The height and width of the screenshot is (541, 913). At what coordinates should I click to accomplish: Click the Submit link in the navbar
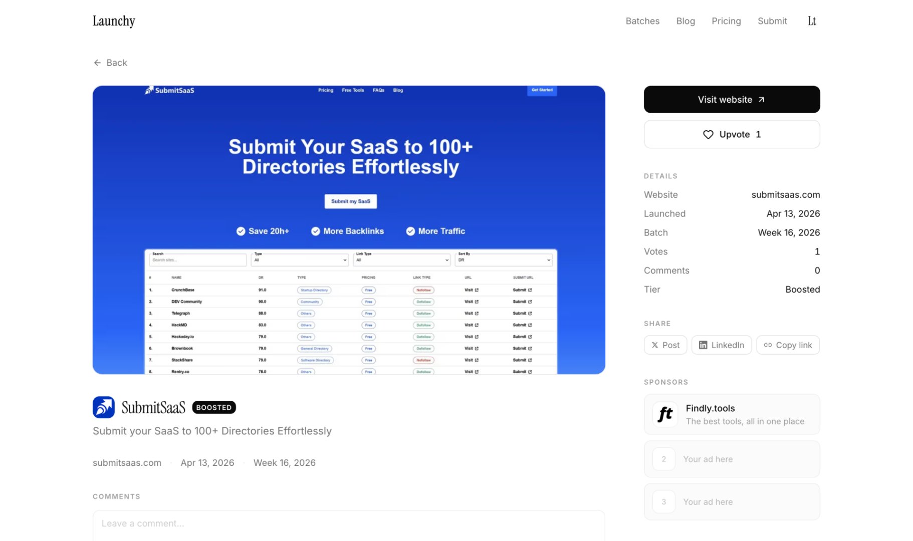(772, 21)
